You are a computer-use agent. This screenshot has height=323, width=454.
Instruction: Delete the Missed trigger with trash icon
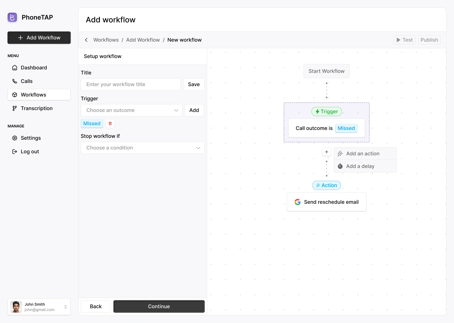pos(110,124)
